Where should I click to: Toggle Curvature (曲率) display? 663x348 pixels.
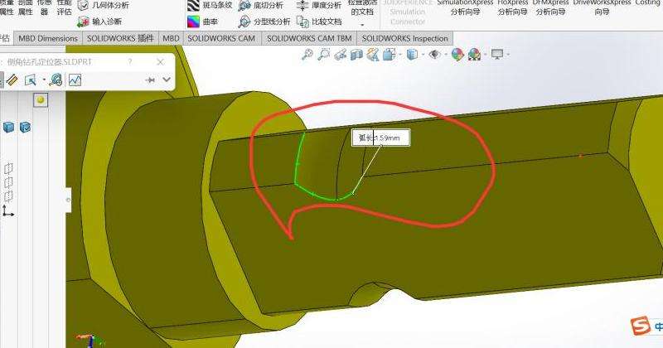pos(202,22)
